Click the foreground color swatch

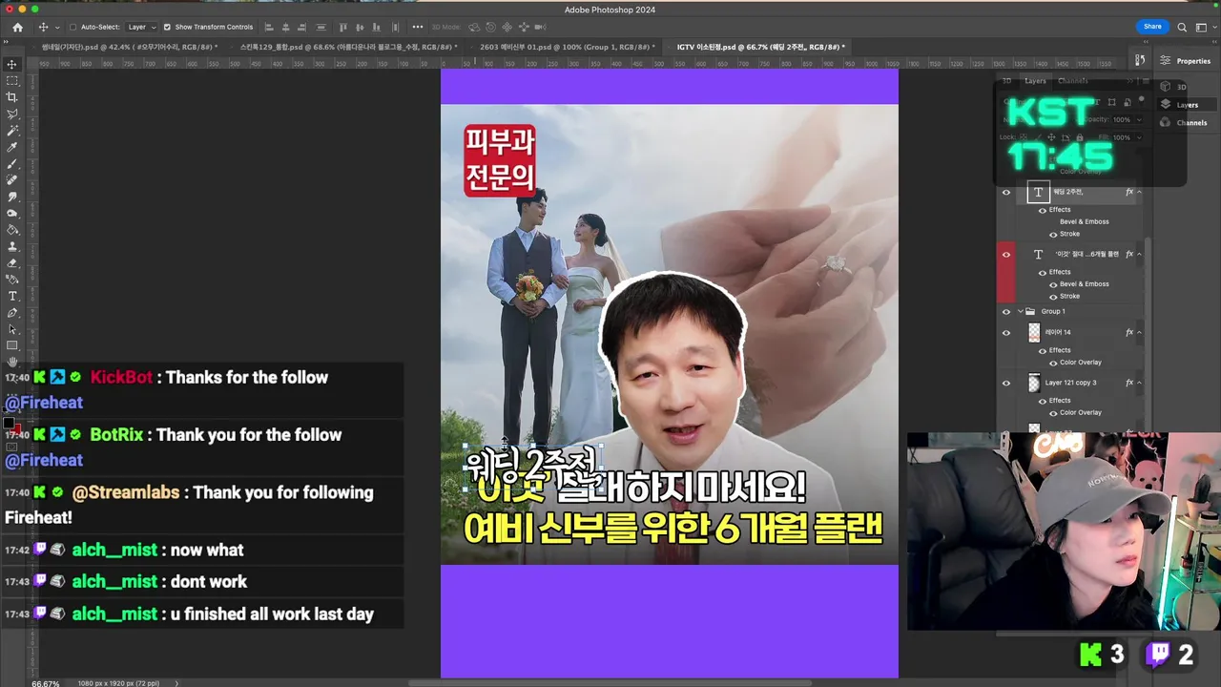pyautogui.click(x=10, y=423)
